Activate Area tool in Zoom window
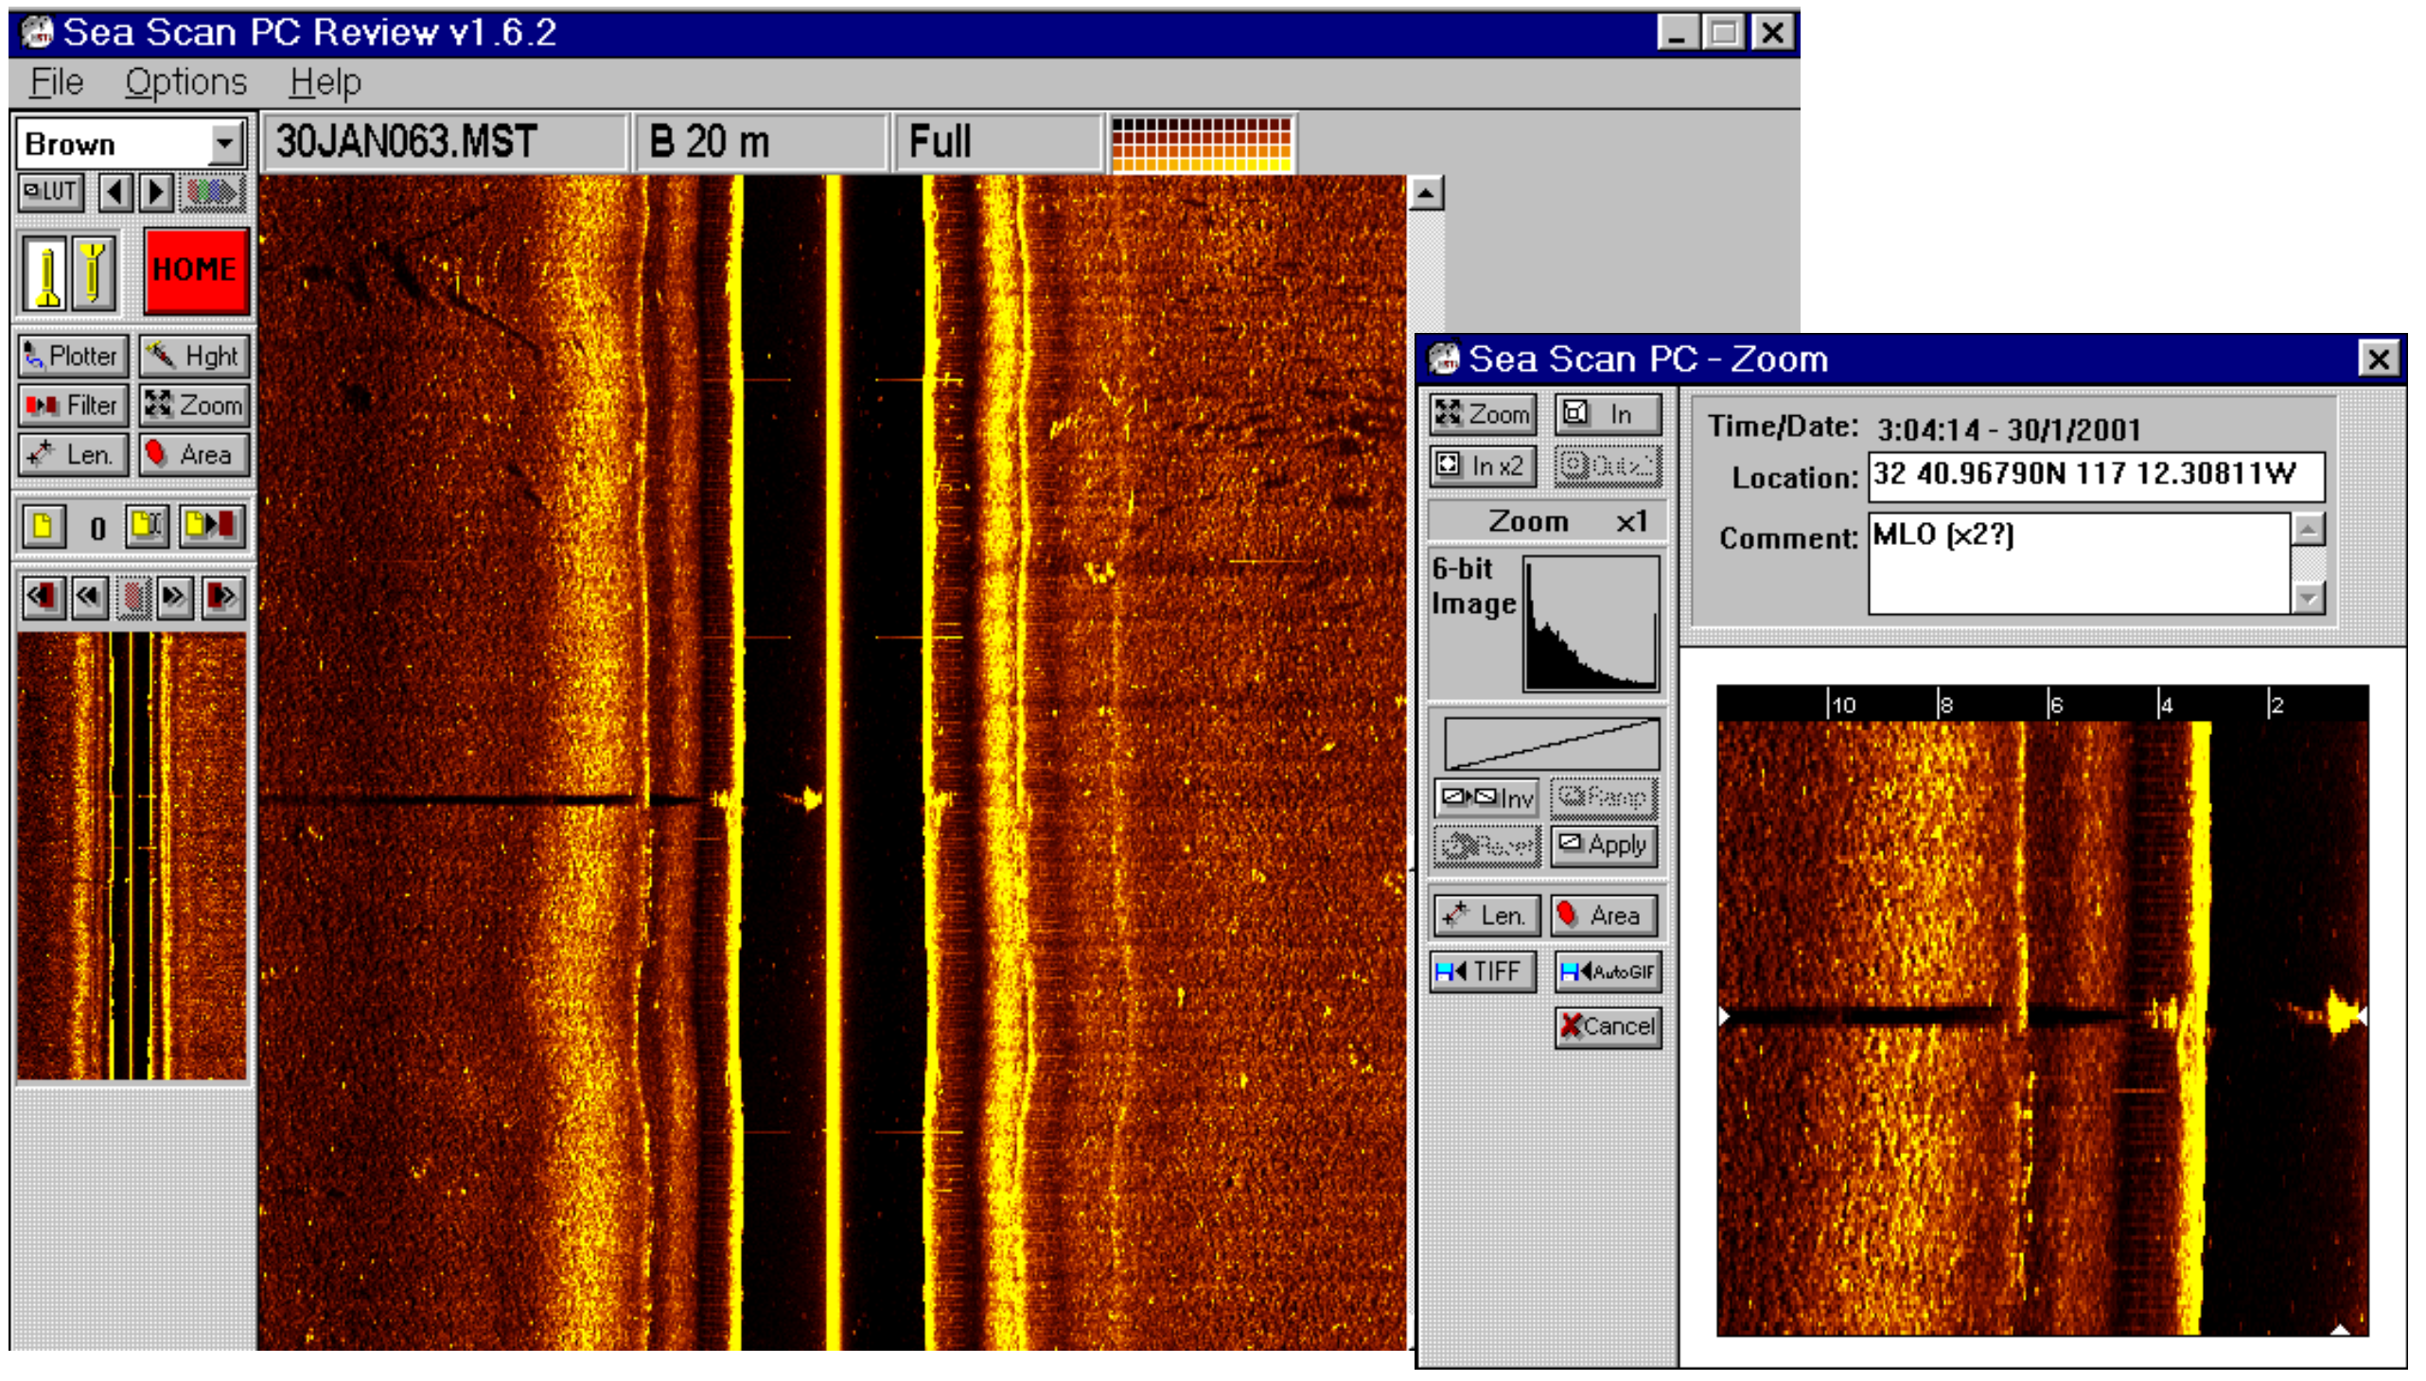 coord(1606,917)
